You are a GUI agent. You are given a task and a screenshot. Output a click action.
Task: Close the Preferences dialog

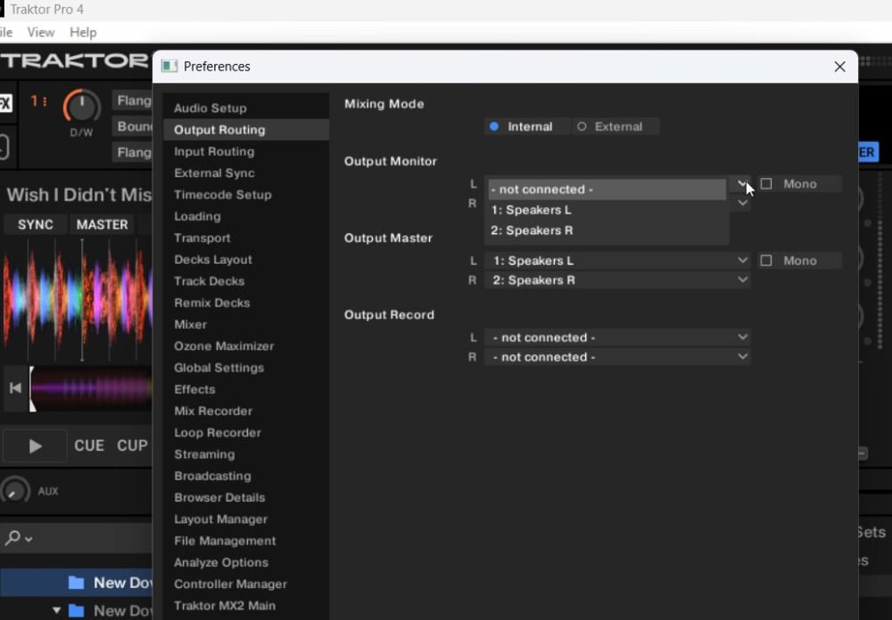(839, 67)
